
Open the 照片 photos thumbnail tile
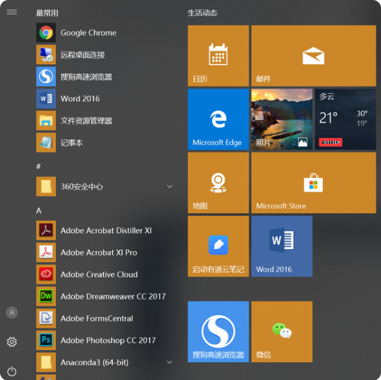282,119
